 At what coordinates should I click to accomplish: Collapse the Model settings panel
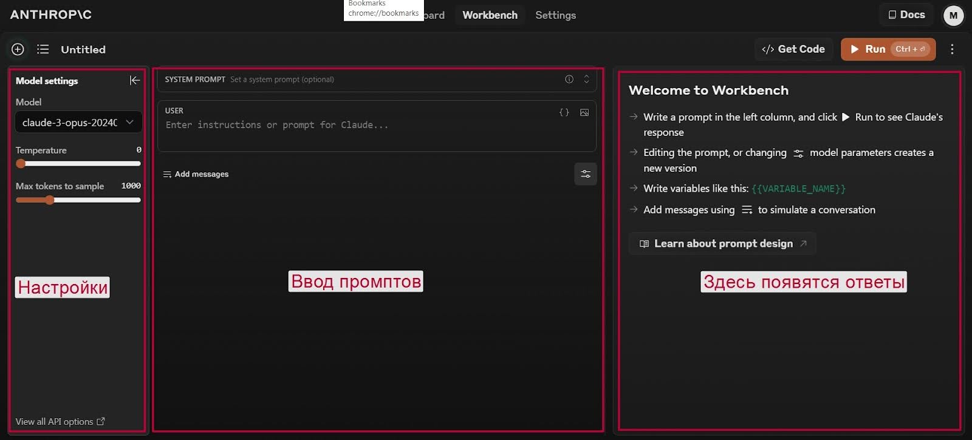click(135, 80)
